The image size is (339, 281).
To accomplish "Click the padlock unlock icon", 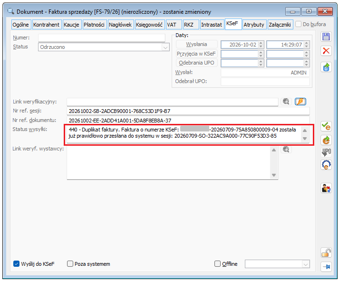I will [326, 253].
